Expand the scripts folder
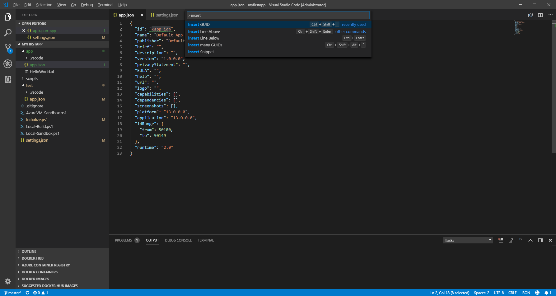This screenshot has width=556, height=296. [32, 78]
